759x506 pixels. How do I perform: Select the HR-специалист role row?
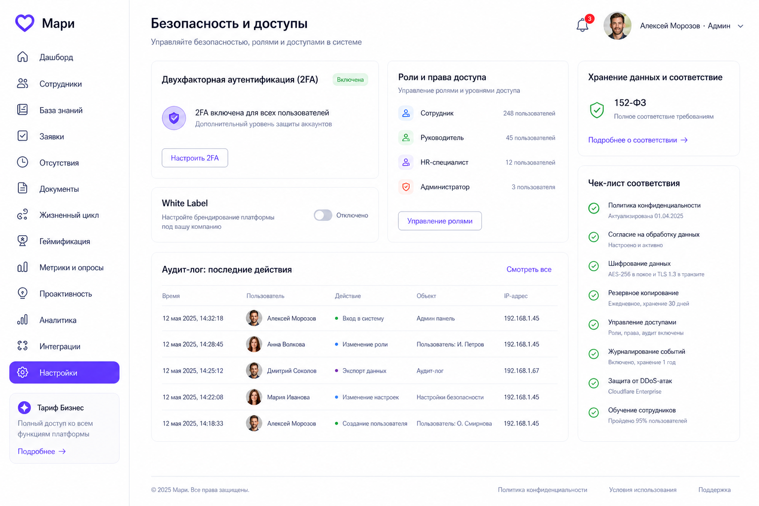(477, 162)
